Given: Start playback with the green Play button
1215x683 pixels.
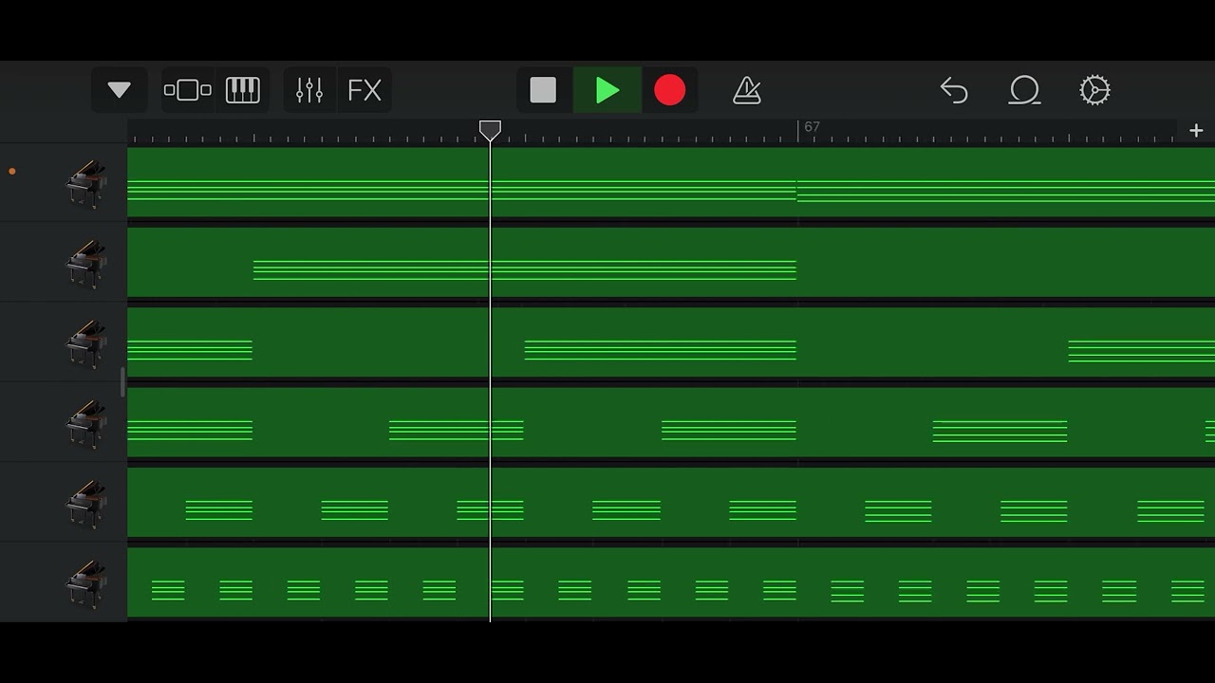Looking at the screenshot, I should [607, 90].
